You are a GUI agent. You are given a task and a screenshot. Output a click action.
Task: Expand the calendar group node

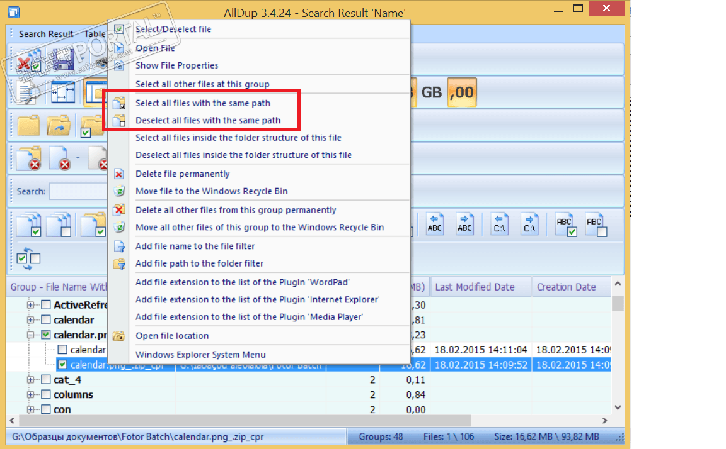tap(30, 319)
